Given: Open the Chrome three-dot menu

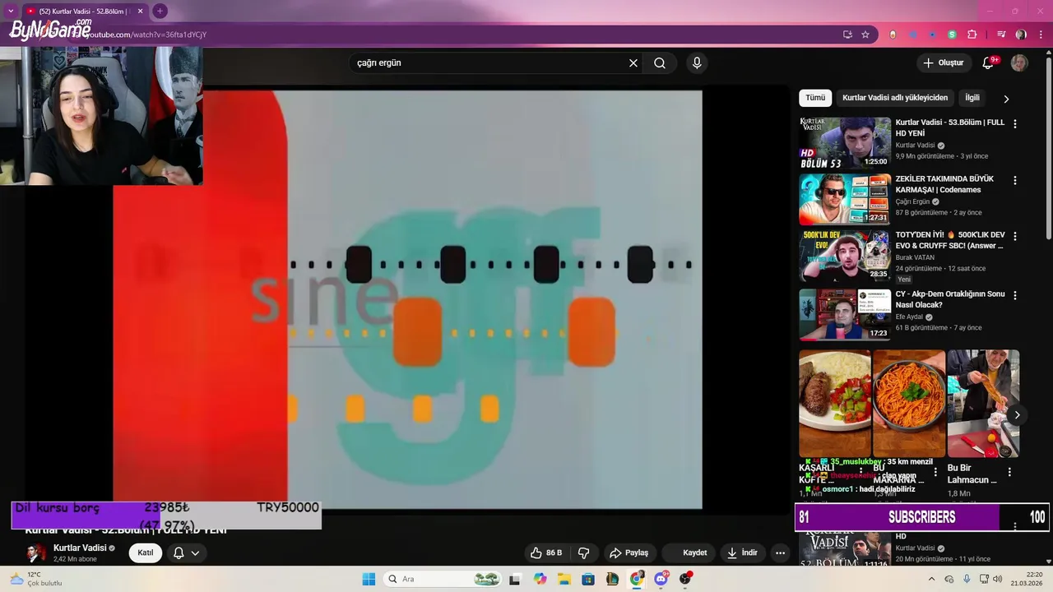Looking at the screenshot, I should 1041,35.
